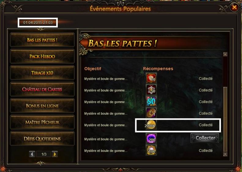
Task: Click the purple orb reward icon labeled 200
Action: click(x=151, y=138)
